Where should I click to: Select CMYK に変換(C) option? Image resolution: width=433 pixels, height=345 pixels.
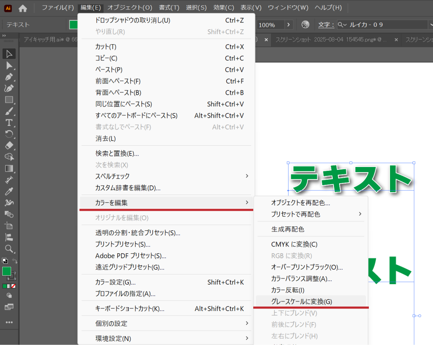[x=294, y=244]
